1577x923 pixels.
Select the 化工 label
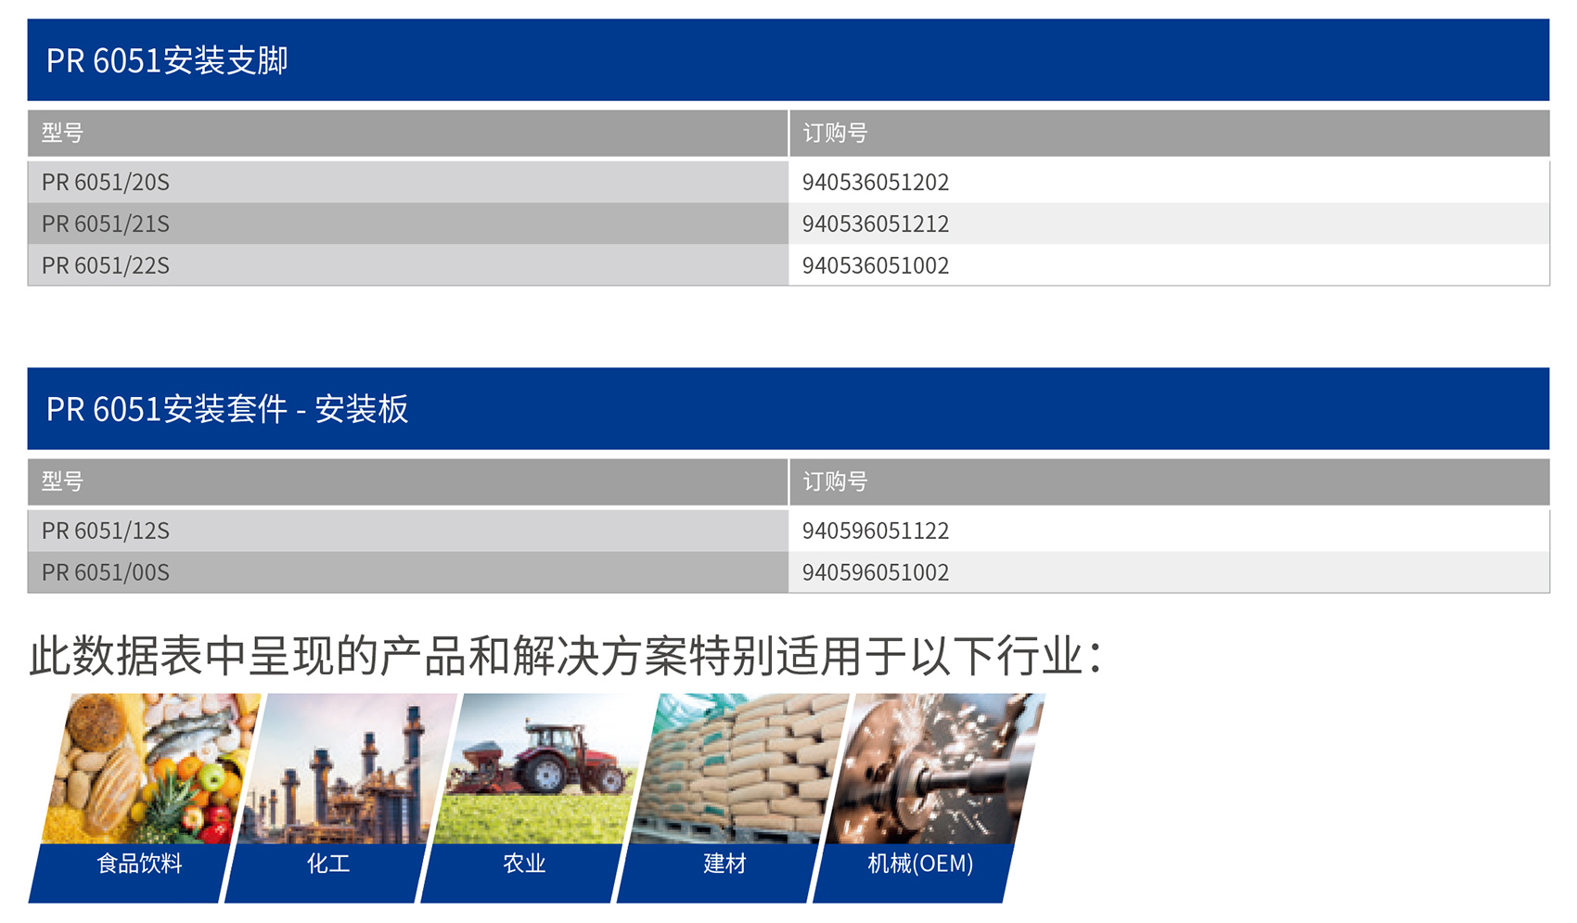(x=328, y=865)
